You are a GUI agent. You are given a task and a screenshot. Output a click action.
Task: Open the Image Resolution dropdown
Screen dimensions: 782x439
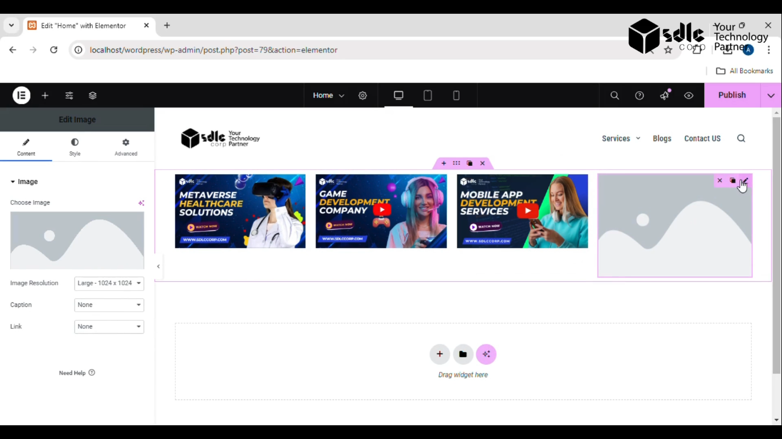pyautogui.click(x=109, y=284)
